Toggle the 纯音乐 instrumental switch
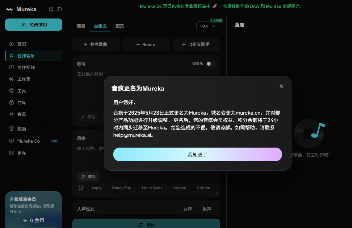 pyautogui.click(x=210, y=64)
